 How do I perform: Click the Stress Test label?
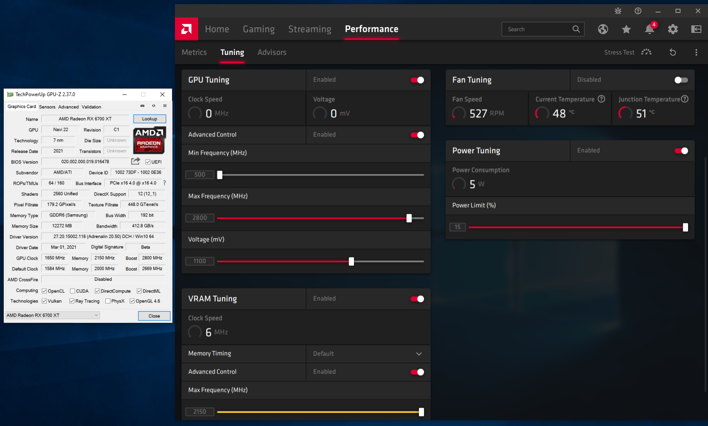pyautogui.click(x=619, y=52)
